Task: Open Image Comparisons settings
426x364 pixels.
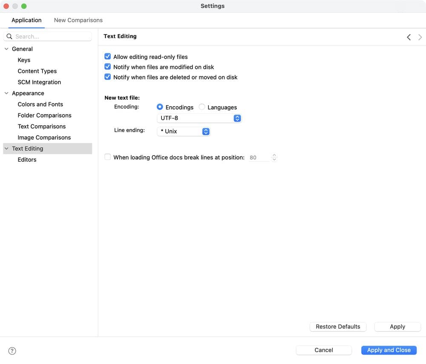Action: [44, 138]
